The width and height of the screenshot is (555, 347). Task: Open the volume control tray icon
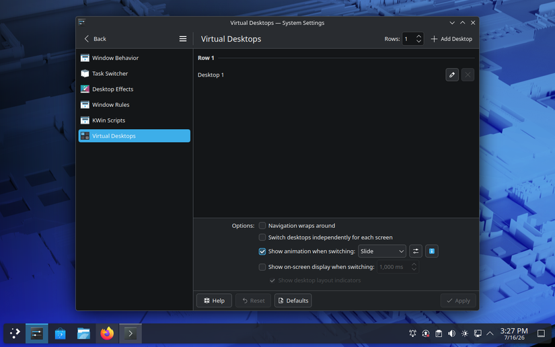pyautogui.click(x=451, y=333)
